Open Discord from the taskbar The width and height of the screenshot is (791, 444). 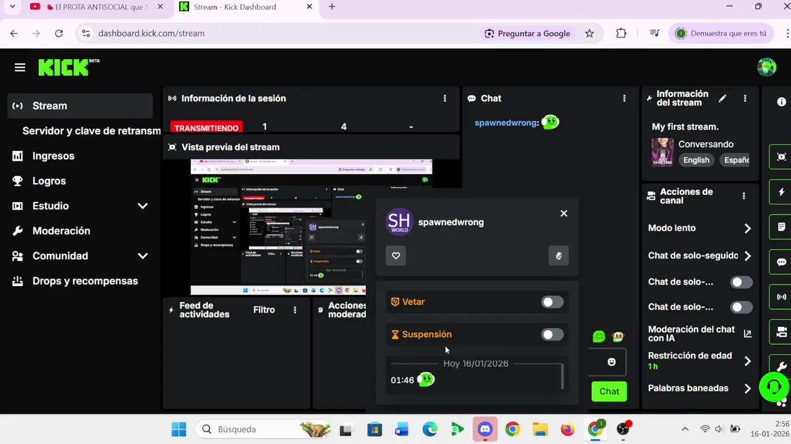[x=485, y=429]
